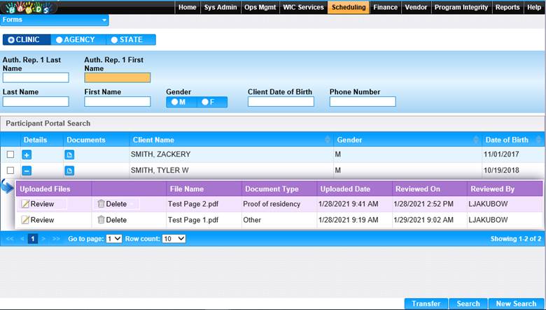
Task: Open the Program Integrity menu
Action: (x=461, y=7)
